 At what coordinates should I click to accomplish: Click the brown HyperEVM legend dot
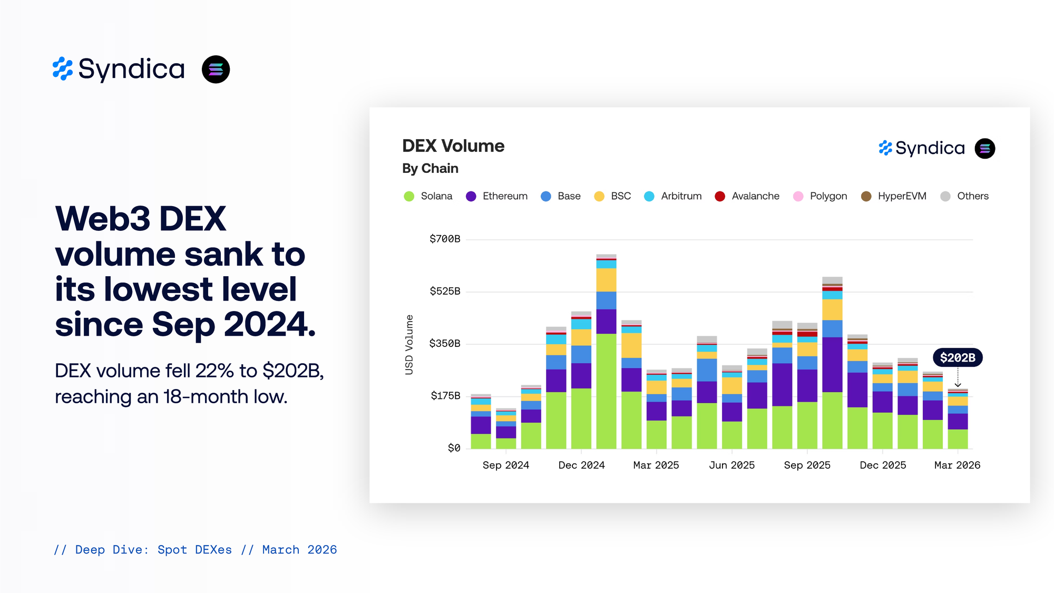pyautogui.click(x=866, y=197)
